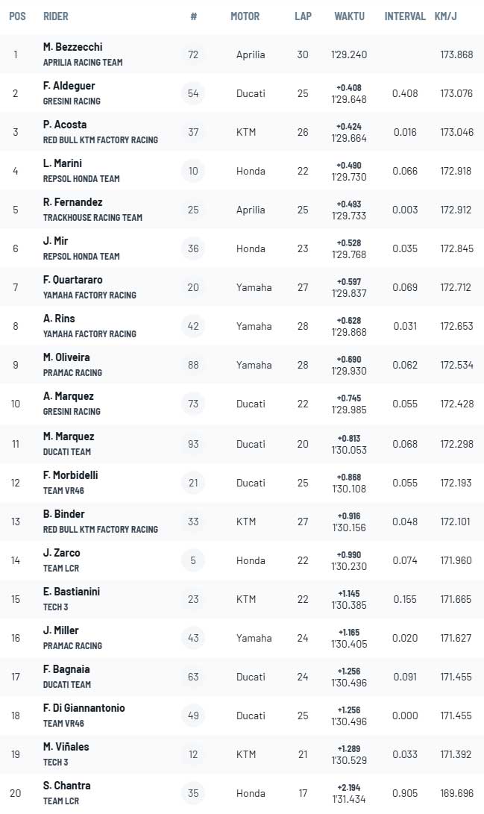Open rider M. Bezzecchi name link
This screenshot has height=814, width=484.
pyautogui.click(x=72, y=47)
